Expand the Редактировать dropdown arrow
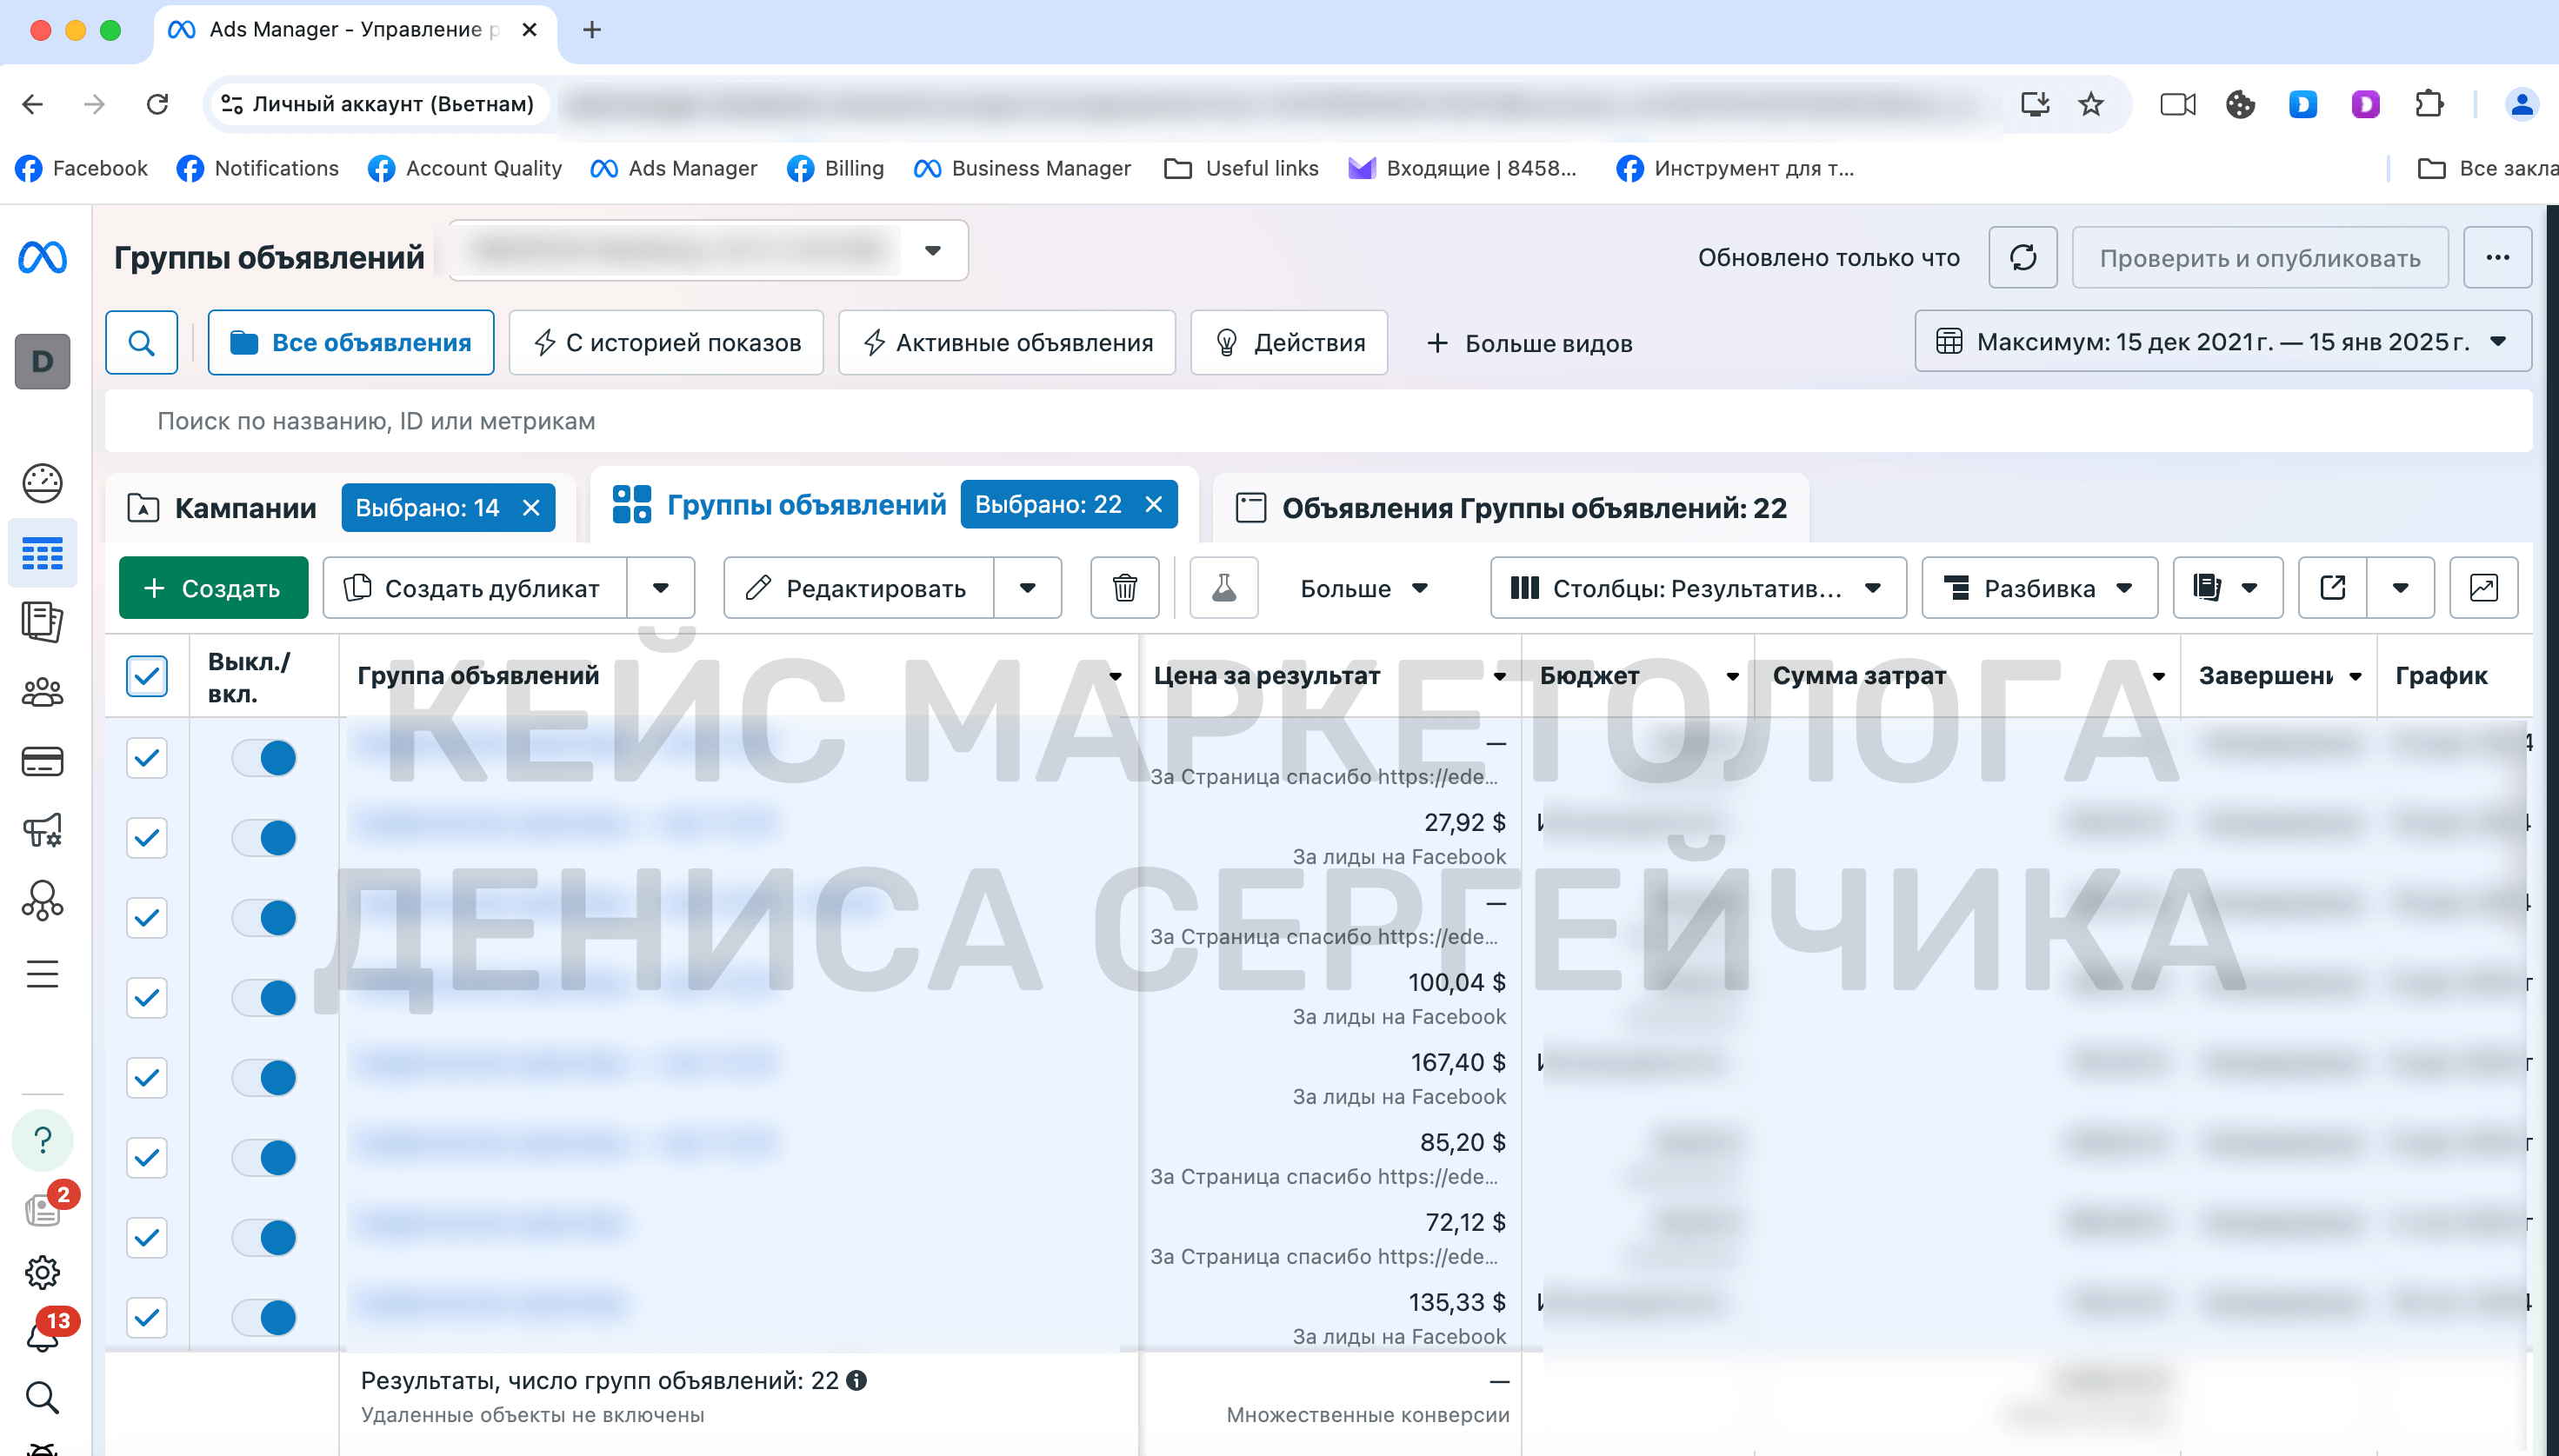Screen dimensions: 2559x1456 click(1028, 588)
